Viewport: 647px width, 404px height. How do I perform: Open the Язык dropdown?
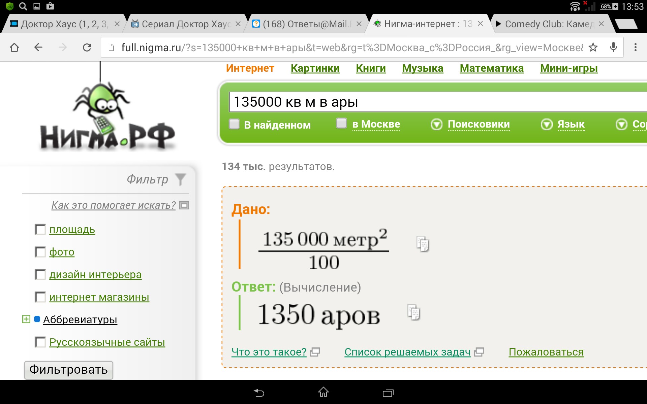pos(571,124)
